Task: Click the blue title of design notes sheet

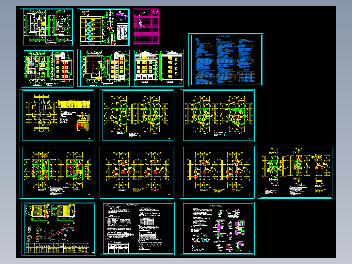Action: coord(223,36)
